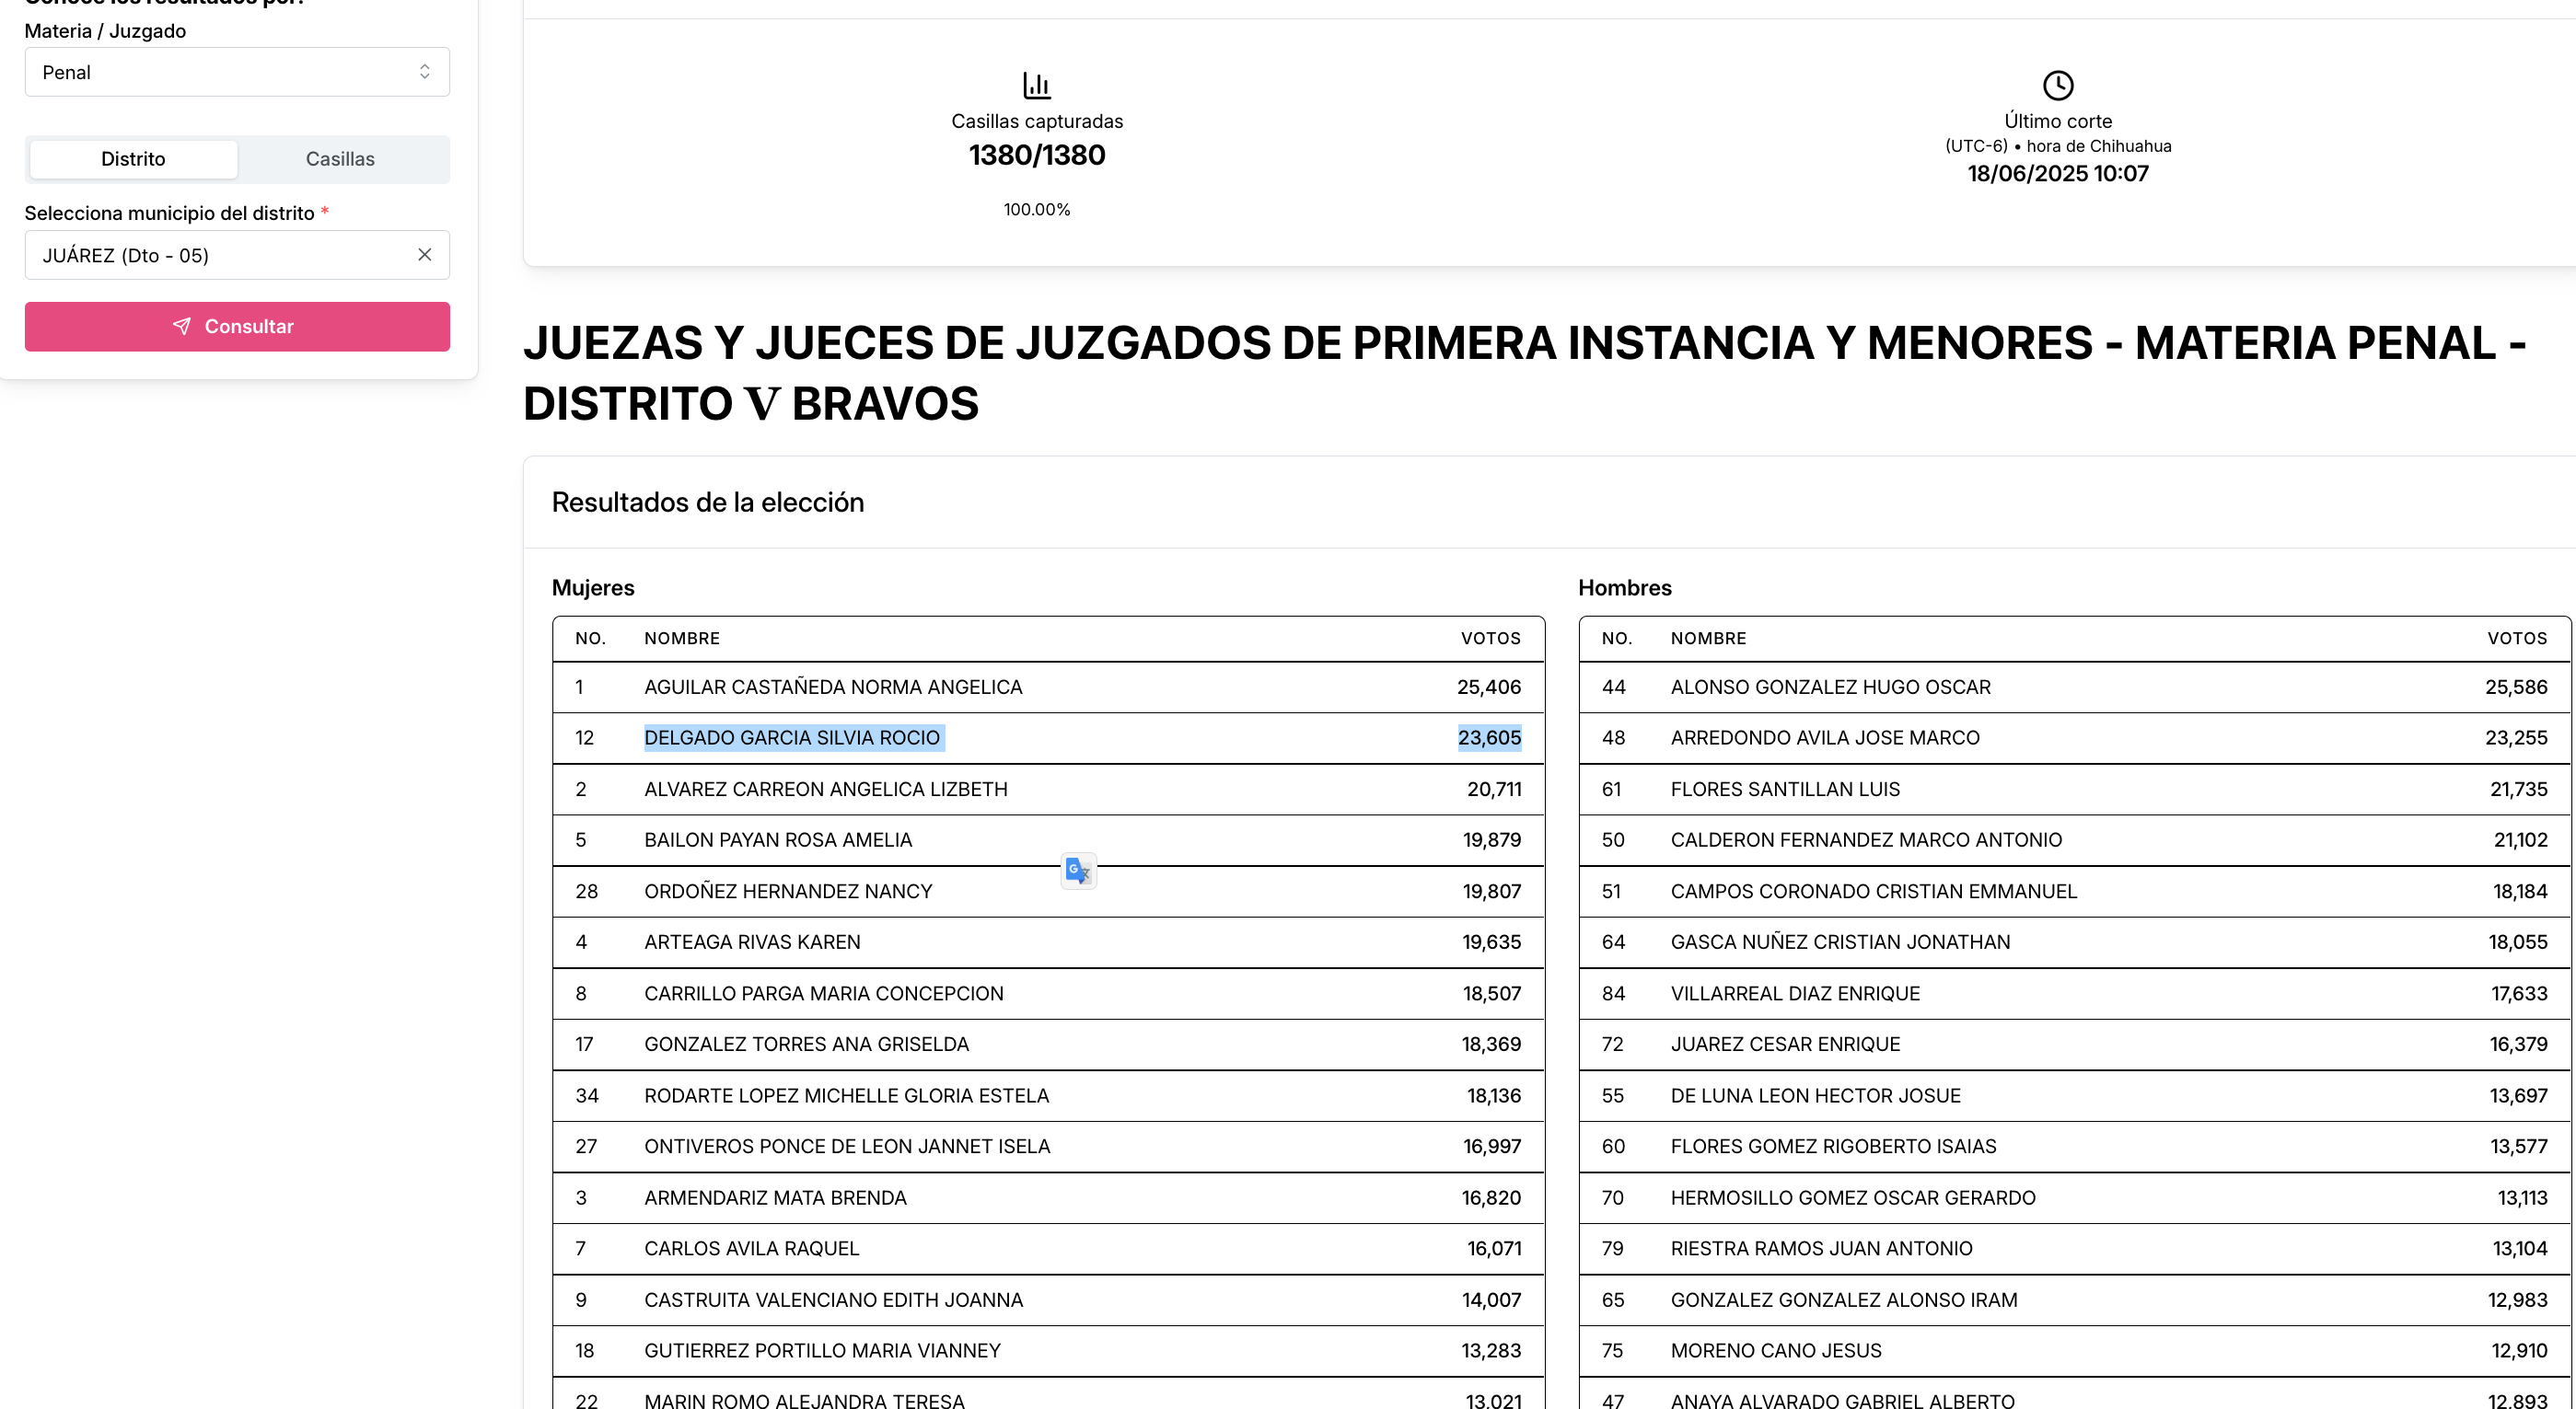Viewport: 2576px width, 1409px height.
Task: Click the Google Translate popup icon
Action: click(1078, 871)
